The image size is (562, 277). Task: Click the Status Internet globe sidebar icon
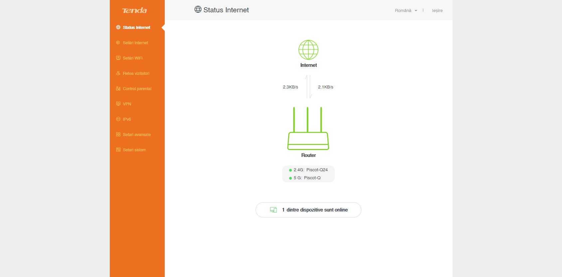point(118,27)
